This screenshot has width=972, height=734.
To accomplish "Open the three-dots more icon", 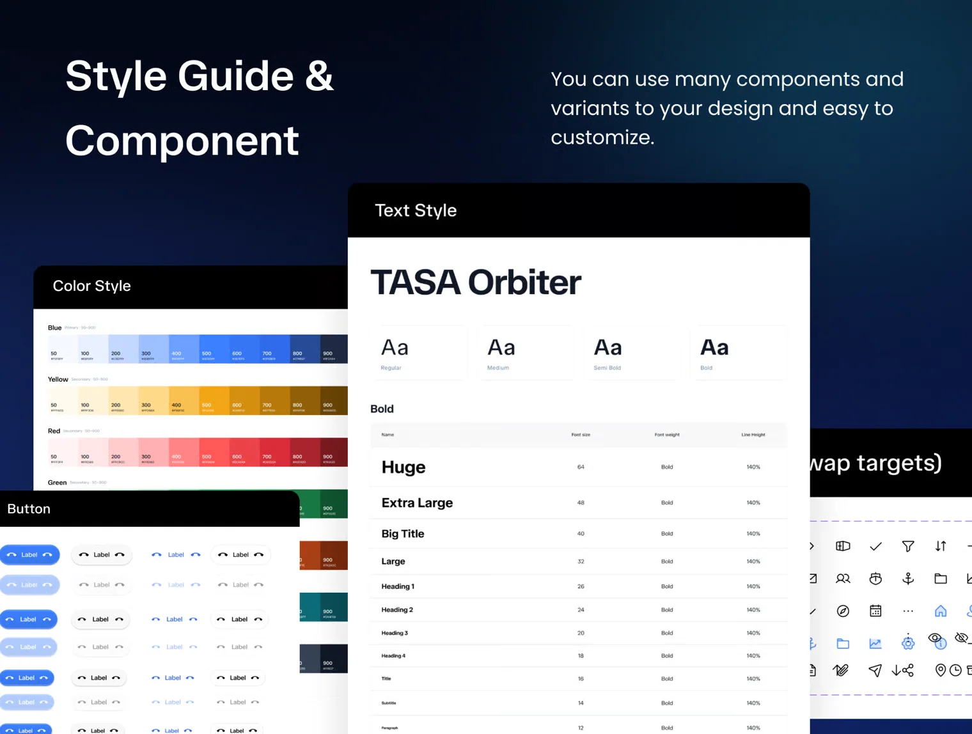I will pyautogui.click(x=908, y=611).
